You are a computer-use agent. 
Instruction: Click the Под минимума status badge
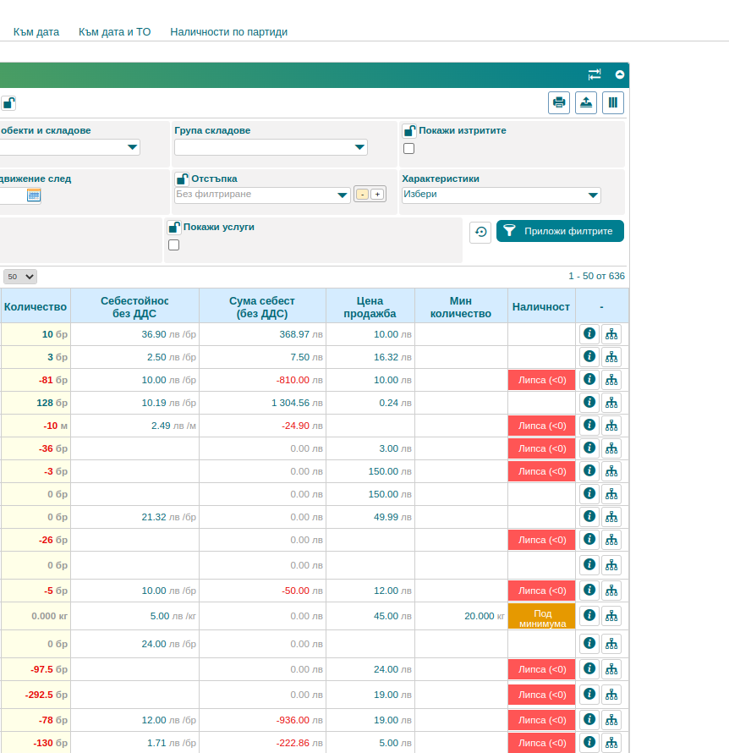coord(542,616)
